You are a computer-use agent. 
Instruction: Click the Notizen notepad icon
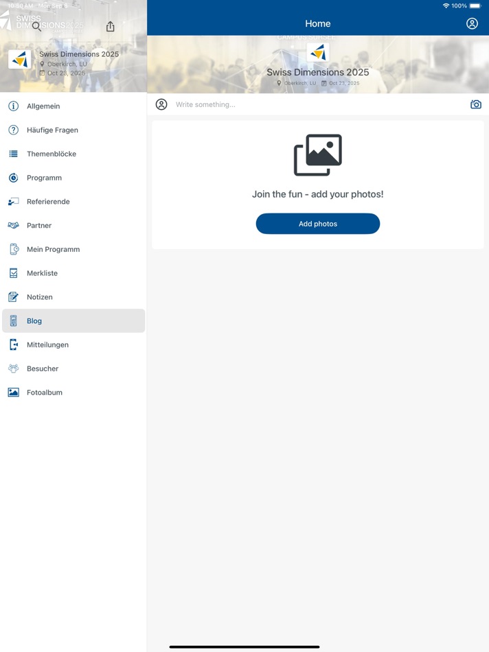point(13,297)
